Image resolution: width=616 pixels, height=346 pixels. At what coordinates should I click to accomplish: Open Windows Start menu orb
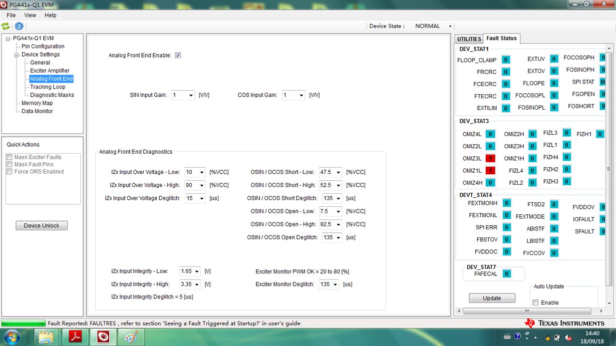click(x=11, y=337)
